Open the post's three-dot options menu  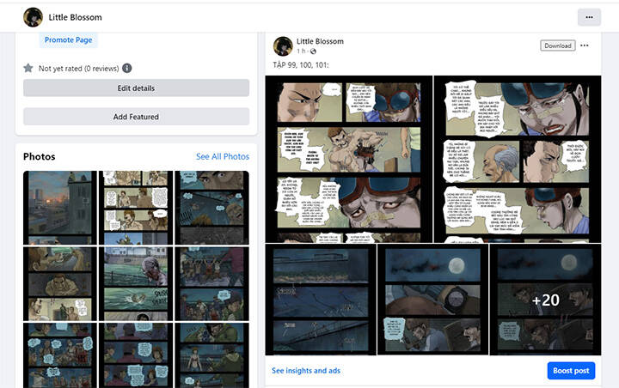[585, 45]
